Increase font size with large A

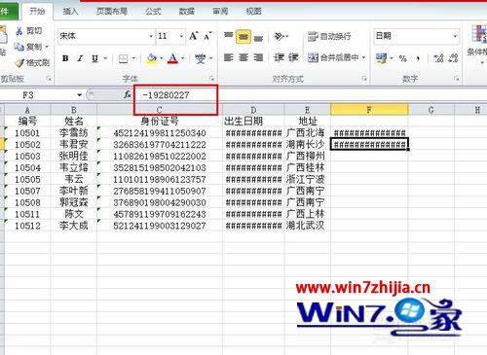tap(194, 36)
